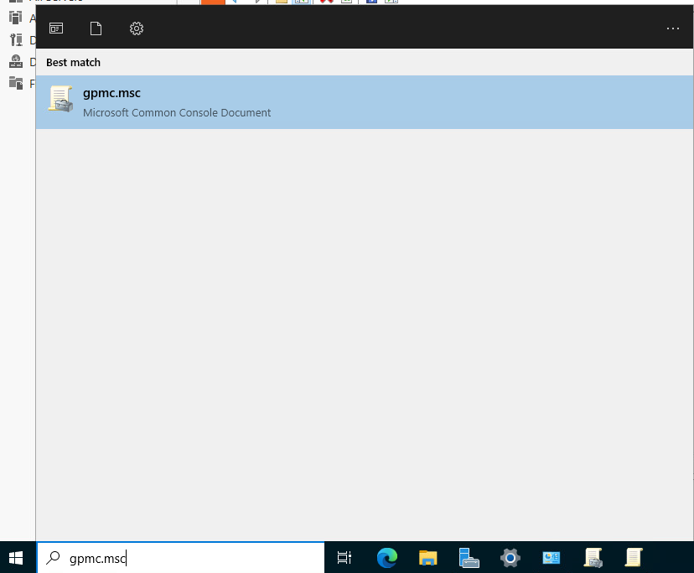Open File Explorer from the taskbar
This screenshot has height=573, width=694.
pos(428,558)
